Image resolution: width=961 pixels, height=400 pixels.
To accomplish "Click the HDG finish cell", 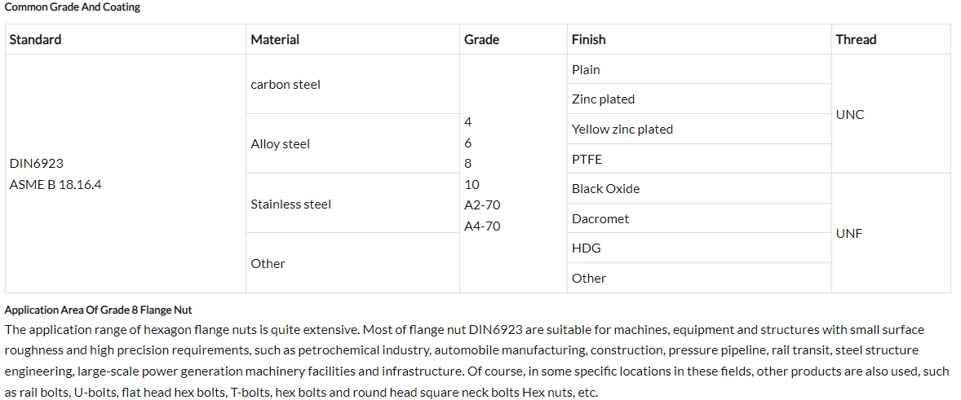I will 586,248.
